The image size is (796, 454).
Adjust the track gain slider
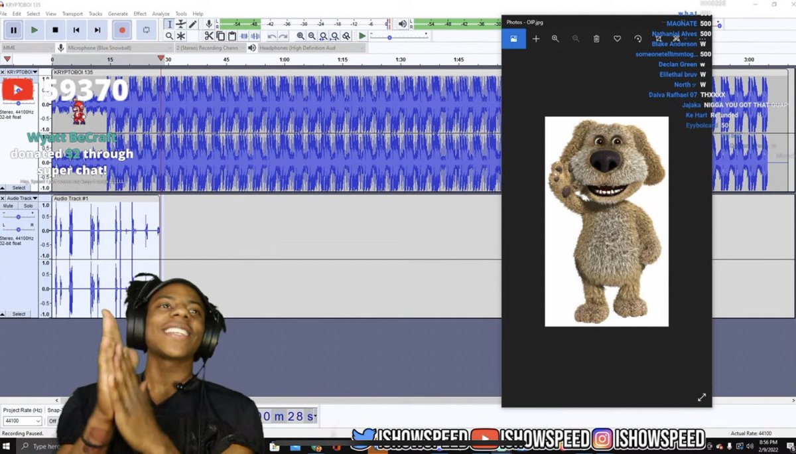coord(19,217)
